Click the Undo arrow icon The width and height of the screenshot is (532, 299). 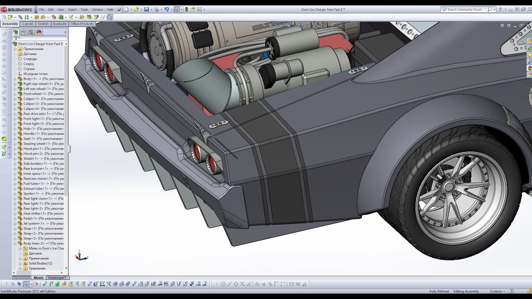point(166,9)
